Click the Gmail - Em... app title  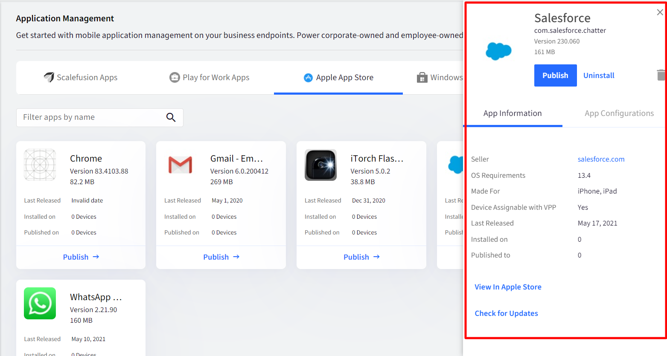click(236, 159)
